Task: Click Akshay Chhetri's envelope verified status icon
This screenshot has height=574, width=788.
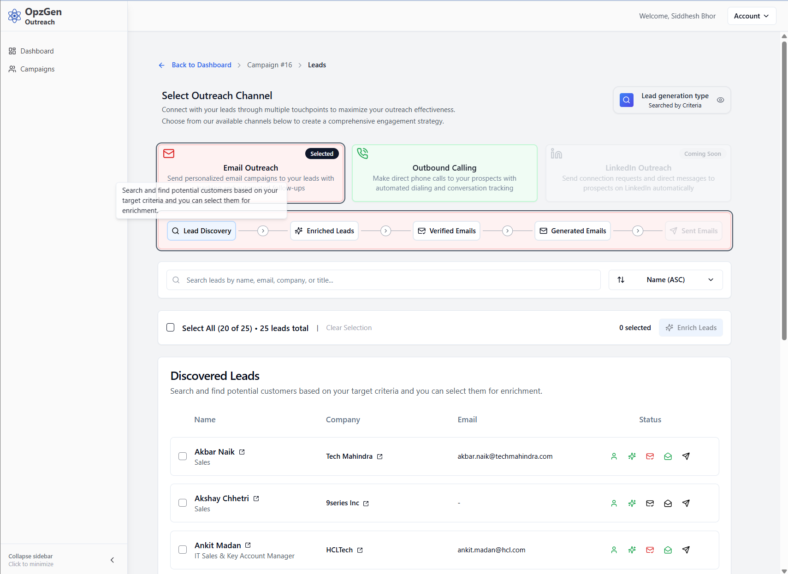Action: click(650, 503)
